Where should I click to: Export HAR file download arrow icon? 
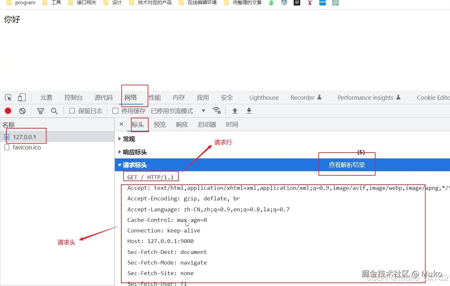pos(249,111)
